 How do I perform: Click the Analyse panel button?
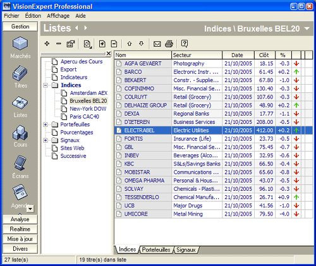(20, 219)
